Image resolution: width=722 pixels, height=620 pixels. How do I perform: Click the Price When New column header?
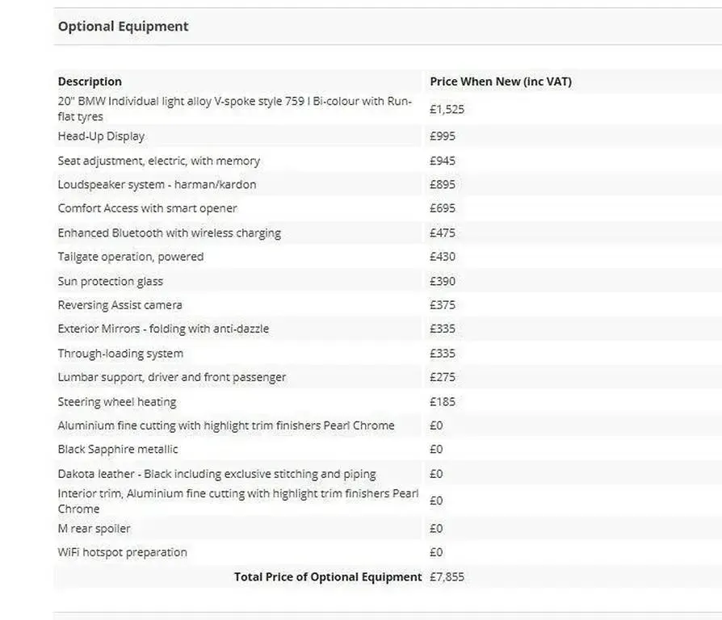(x=501, y=82)
